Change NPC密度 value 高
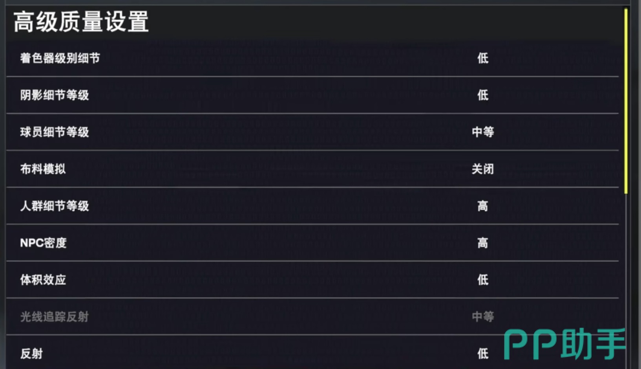Viewport: 641px width, 369px height. tap(483, 243)
